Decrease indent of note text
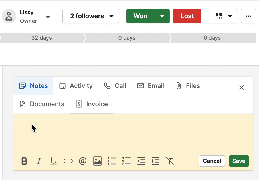The height and width of the screenshot is (180, 259). 141,161
